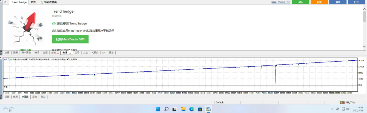Open the Task View icon
The height and width of the screenshot is (113, 367).
pyautogui.click(x=175, y=109)
